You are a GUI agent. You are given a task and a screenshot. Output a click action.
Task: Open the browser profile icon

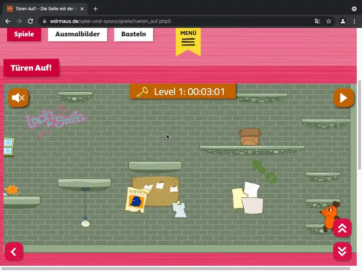coord(343,21)
